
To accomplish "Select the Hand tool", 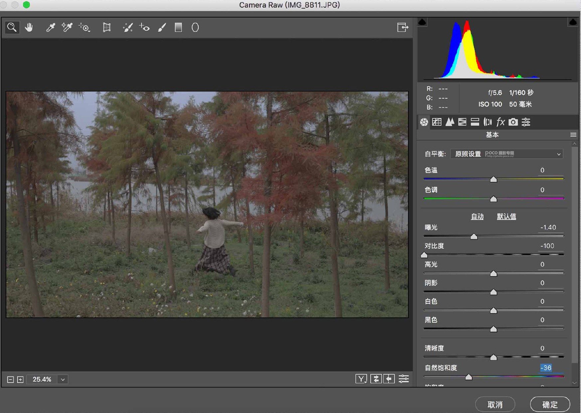I will tap(29, 27).
